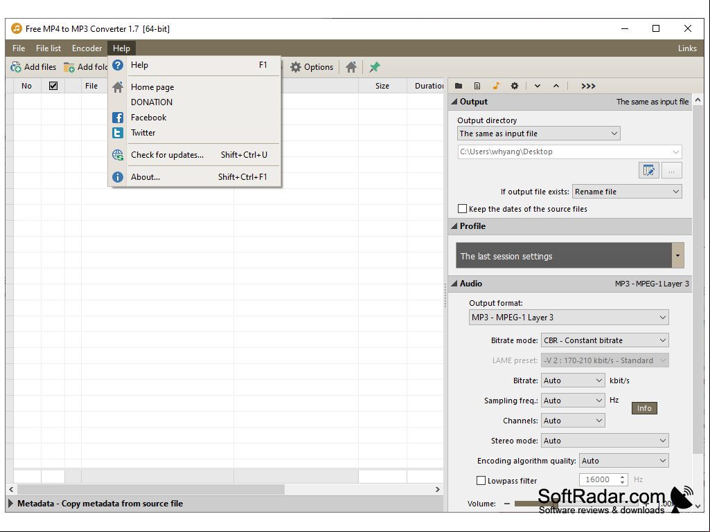Open the File list menu
This screenshot has width=710, height=532.
pyautogui.click(x=48, y=48)
